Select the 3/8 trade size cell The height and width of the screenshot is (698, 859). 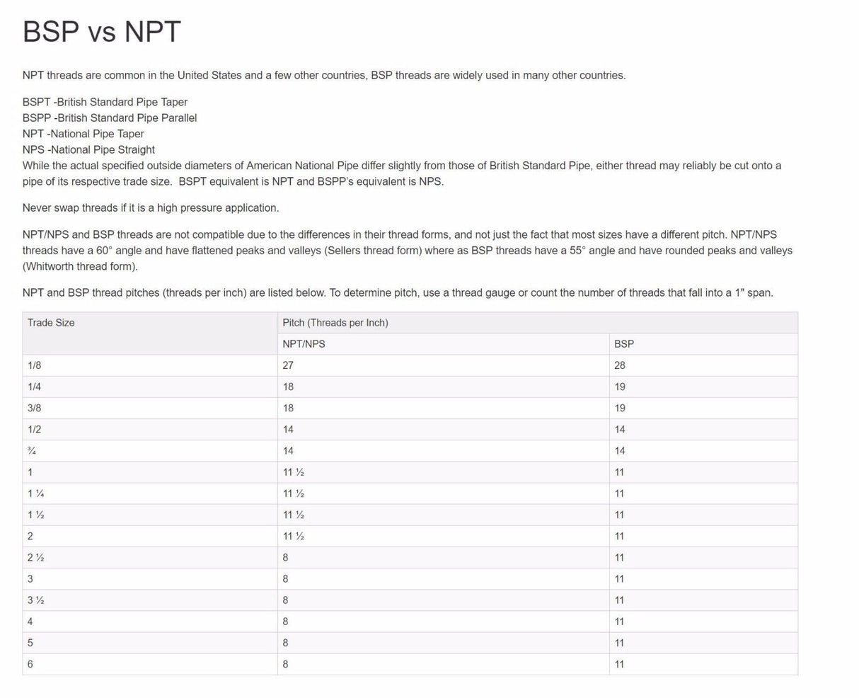click(35, 408)
